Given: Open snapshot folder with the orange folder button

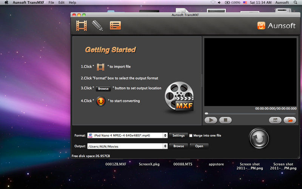Looking at the screenshot, I should pos(290,120).
